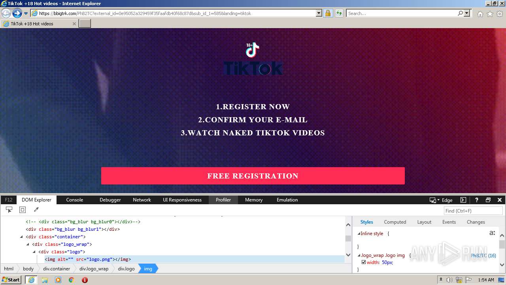This screenshot has width=506, height=285.
Task: Switch to the Changes pane tab
Action: [476, 222]
